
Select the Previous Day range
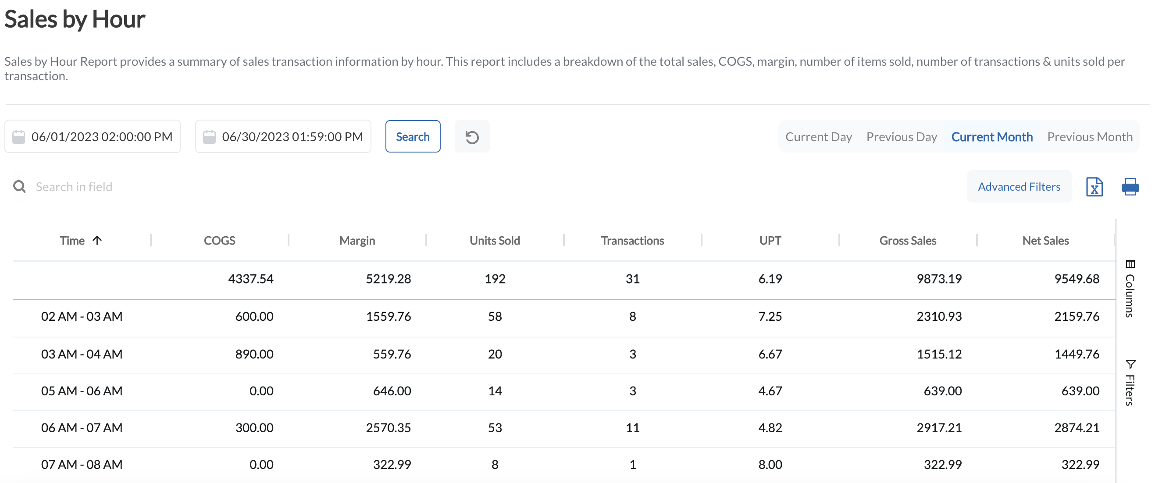[x=901, y=137]
